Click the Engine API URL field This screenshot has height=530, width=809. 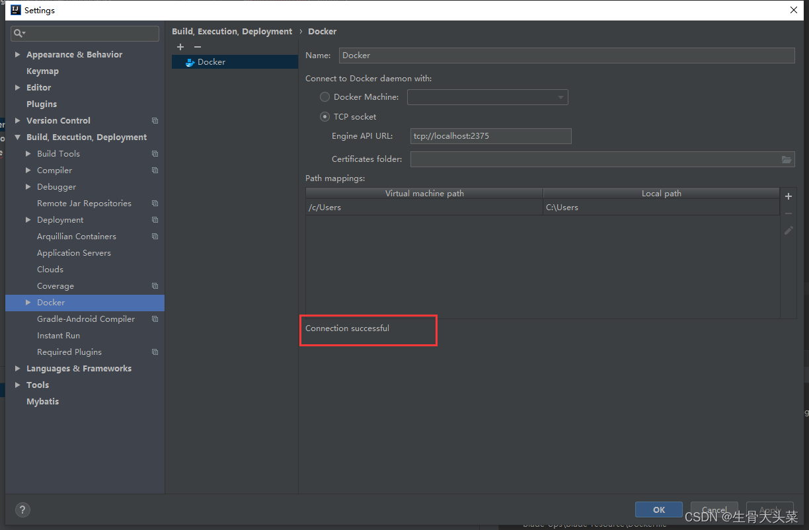coord(490,136)
